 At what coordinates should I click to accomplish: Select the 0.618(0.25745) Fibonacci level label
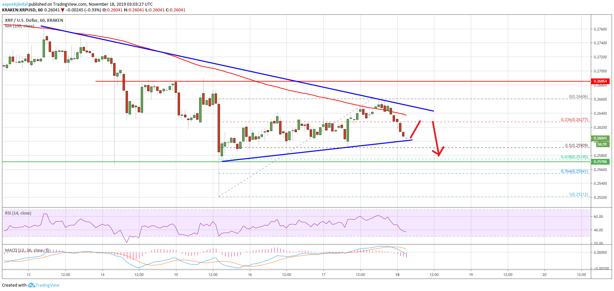[x=574, y=157]
